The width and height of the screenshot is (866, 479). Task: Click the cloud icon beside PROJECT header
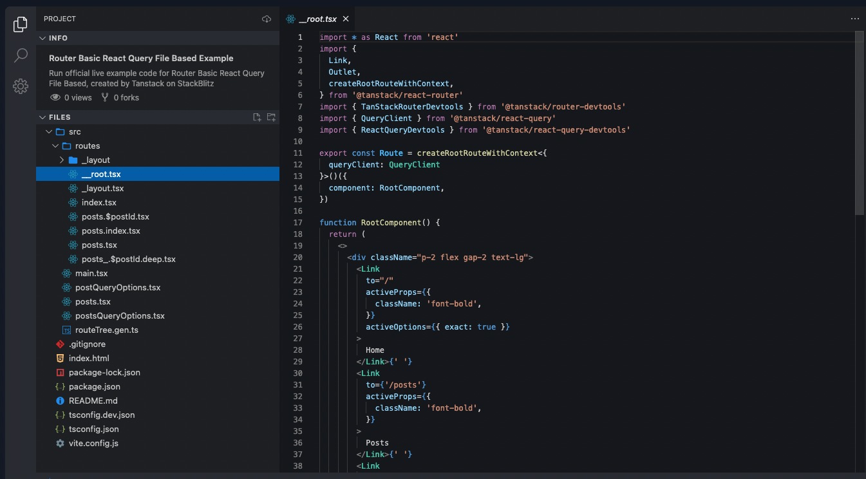(x=267, y=19)
